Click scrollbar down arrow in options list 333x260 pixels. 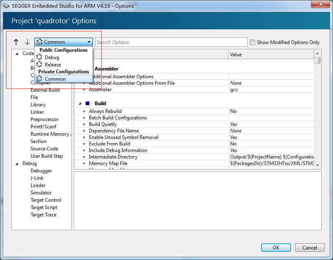pyautogui.click(x=317, y=165)
